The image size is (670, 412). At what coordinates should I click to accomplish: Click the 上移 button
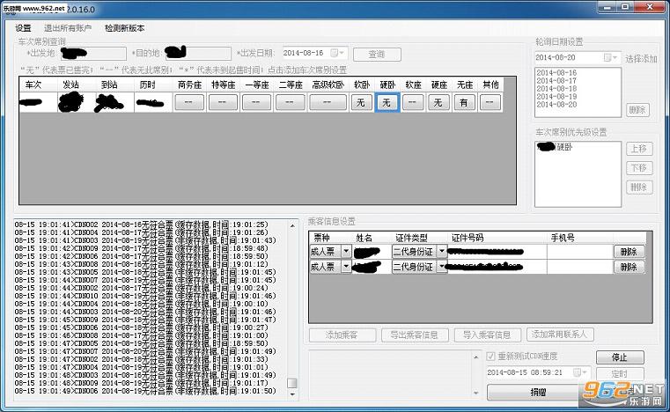pyautogui.click(x=639, y=149)
